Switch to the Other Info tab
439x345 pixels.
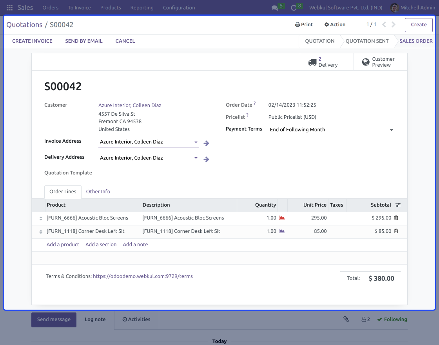[98, 192]
